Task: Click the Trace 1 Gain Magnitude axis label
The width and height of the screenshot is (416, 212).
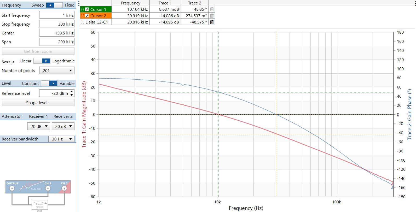Action: click(x=84, y=114)
